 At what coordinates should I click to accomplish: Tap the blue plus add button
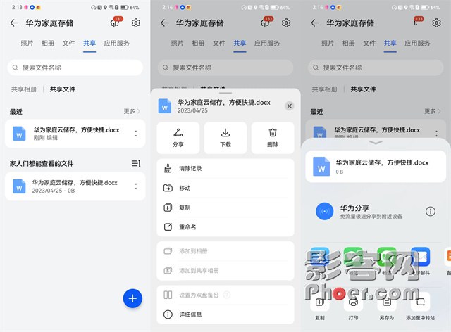(132, 298)
